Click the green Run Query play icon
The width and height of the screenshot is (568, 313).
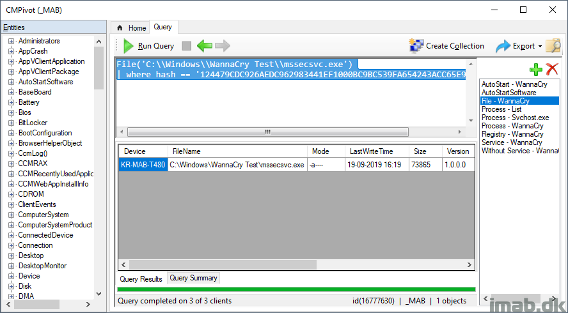[128, 46]
